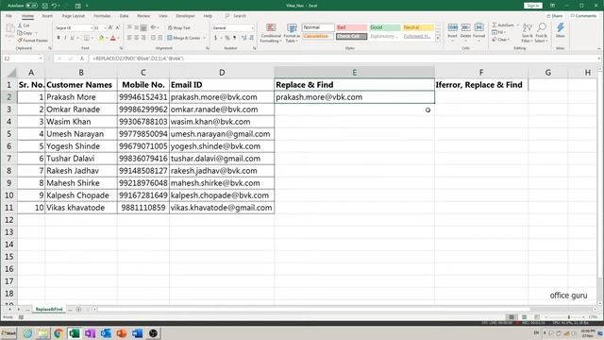This screenshot has width=604, height=340.
Task: Toggle Bold formatting
Action: tap(59, 38)
